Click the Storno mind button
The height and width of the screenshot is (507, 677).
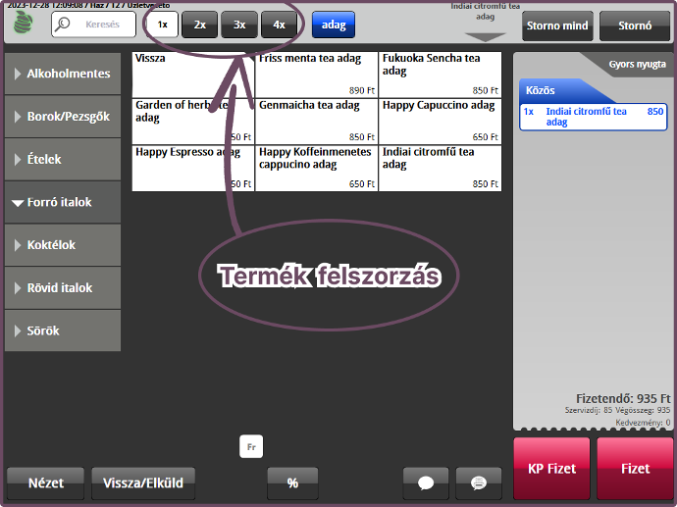coord(555,25)
